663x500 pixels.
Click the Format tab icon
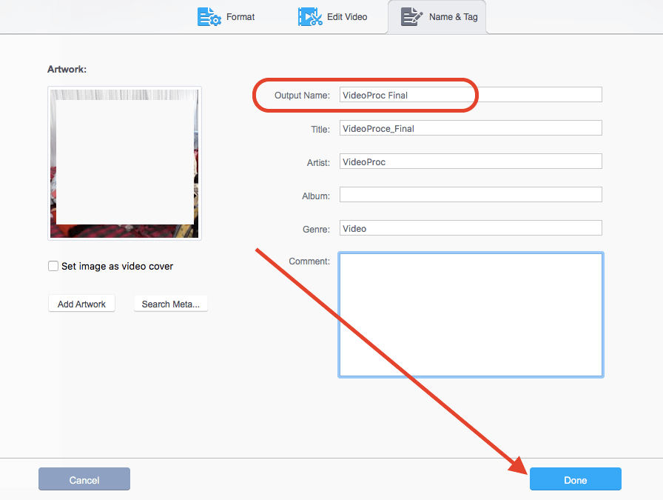click(209, 17)
